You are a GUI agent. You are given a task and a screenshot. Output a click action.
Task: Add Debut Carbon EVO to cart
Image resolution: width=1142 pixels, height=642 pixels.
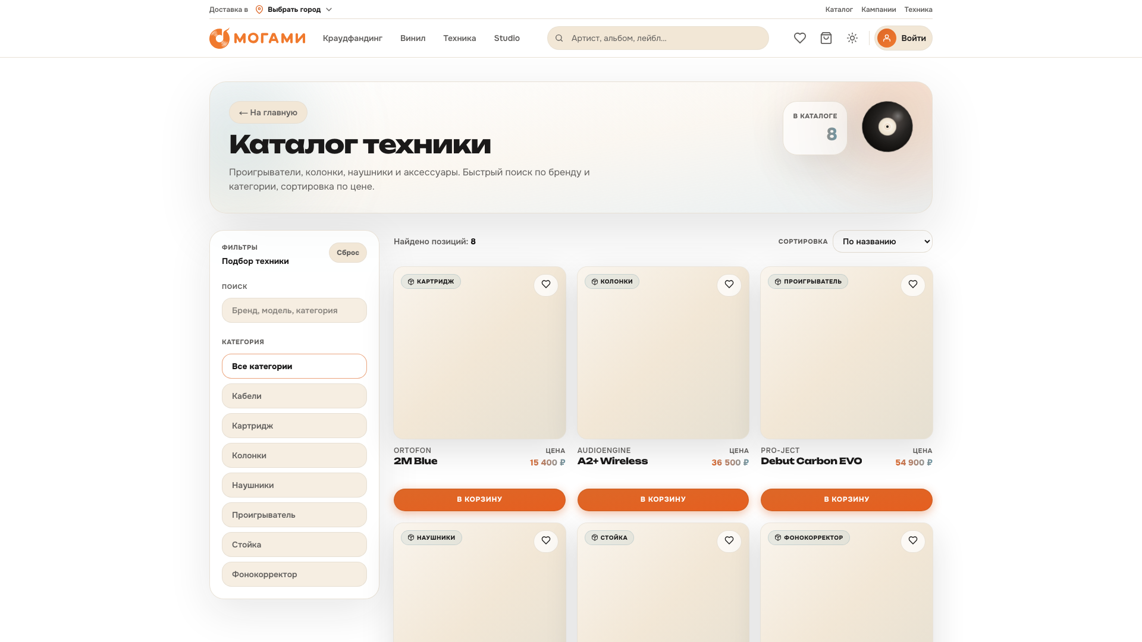846,499
